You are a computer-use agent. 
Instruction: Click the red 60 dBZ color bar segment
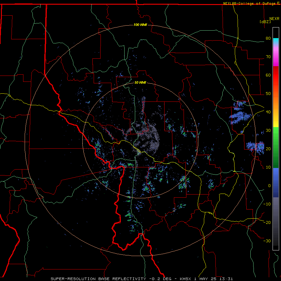[276, 75]
